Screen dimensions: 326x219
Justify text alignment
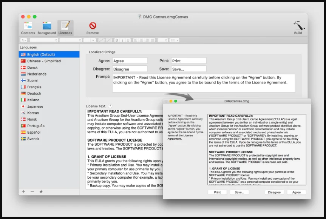pyautogui.click(x=153, y=40)
